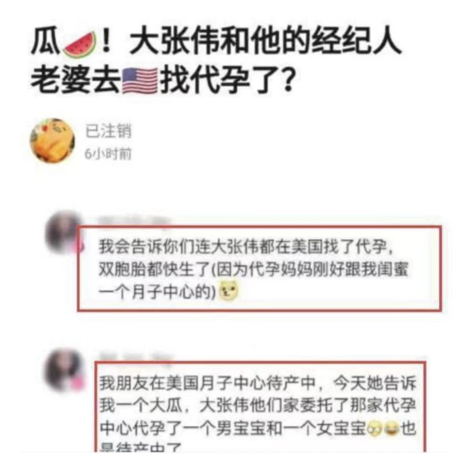Image resolution: width=466 pixels, height=461 pixels.
Task: Click the text 我朋友在美国月子中心待产中
Action: tap(207, 383)
